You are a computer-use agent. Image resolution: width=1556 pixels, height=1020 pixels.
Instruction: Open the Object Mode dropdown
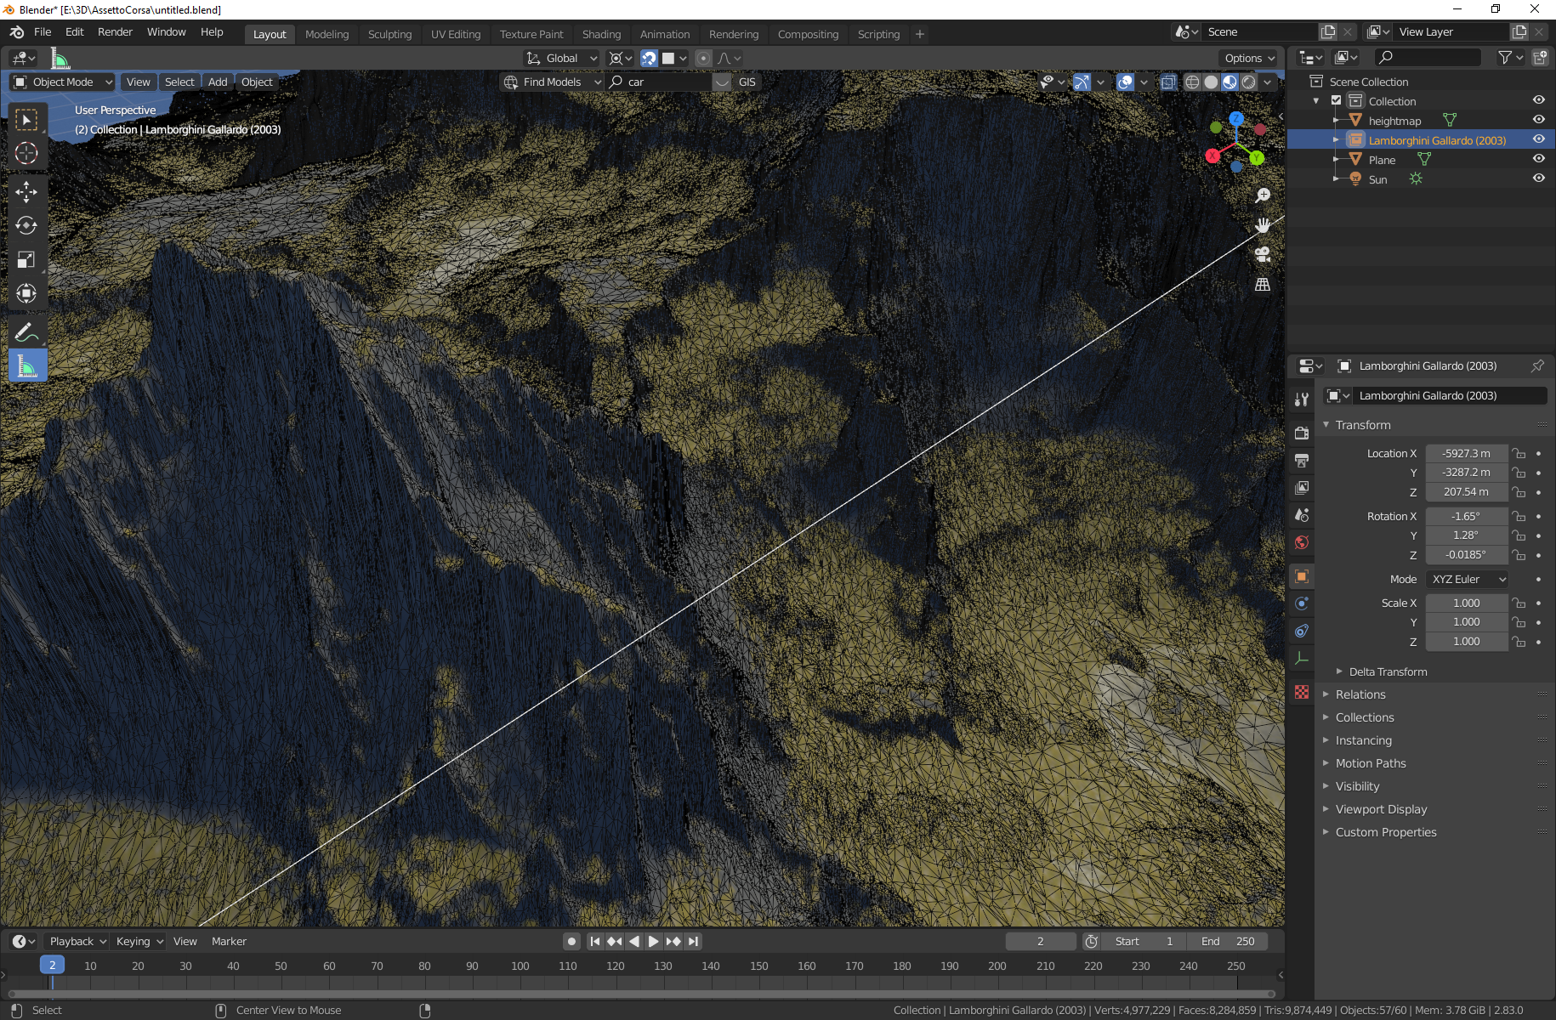(x=63, y=82)
